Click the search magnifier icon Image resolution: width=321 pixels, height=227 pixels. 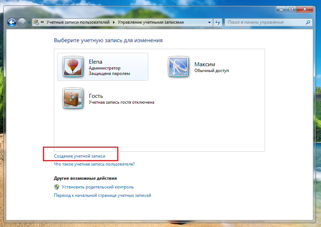point(308,22)
